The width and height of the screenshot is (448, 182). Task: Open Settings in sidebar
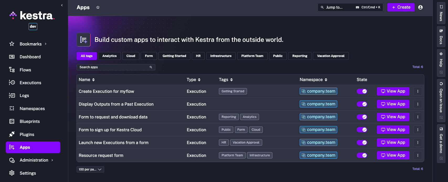click(33, 173)
